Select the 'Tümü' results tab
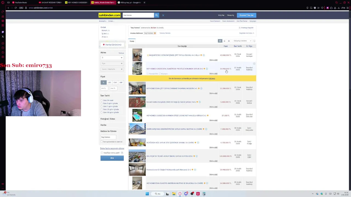351x197 pixels. (132, 41)
